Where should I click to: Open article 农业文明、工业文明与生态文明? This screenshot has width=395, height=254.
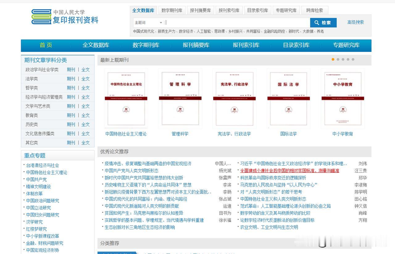click(x=269, y=227)
